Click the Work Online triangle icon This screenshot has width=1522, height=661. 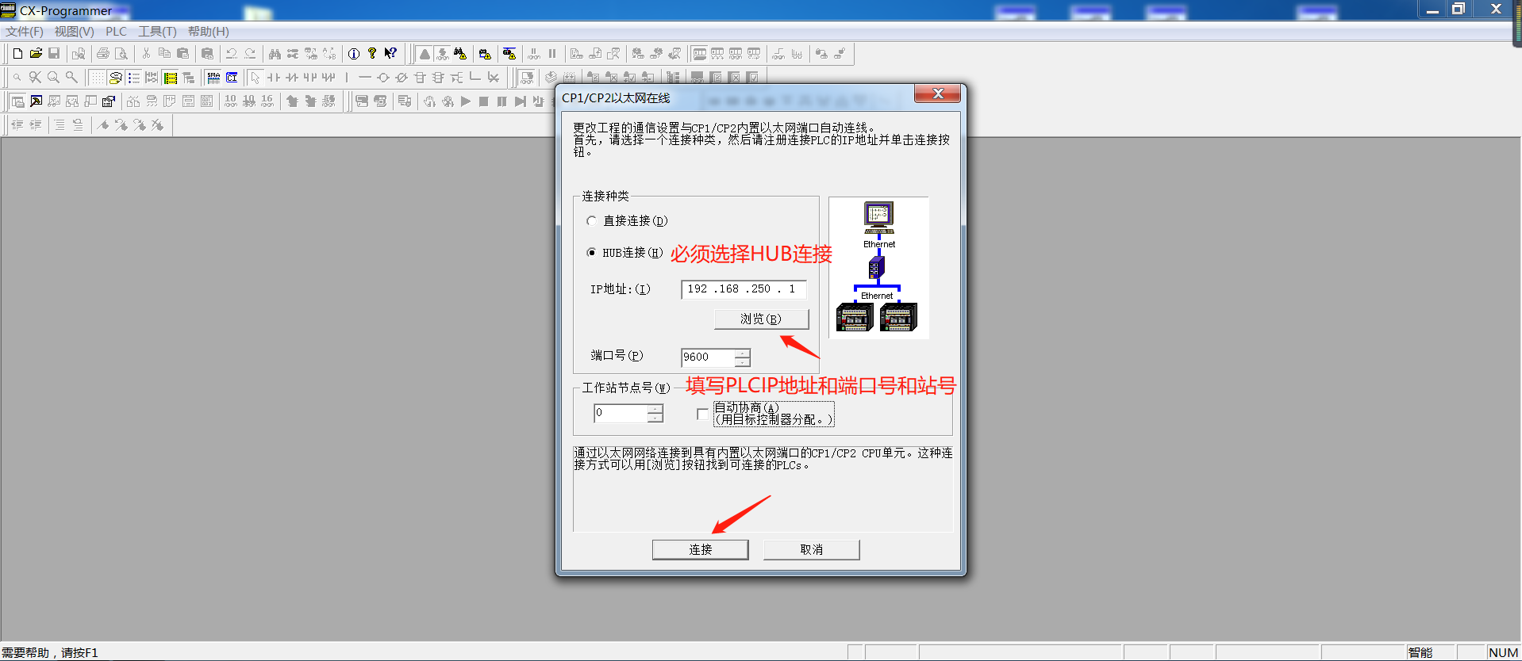pyautogui.click(x=425, y=54)
